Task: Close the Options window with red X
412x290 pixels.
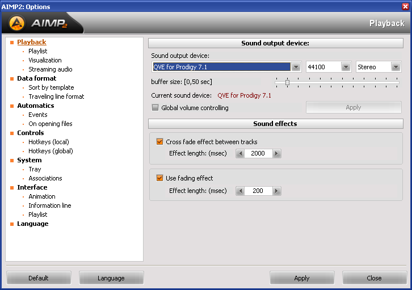Action: [405, 6]
